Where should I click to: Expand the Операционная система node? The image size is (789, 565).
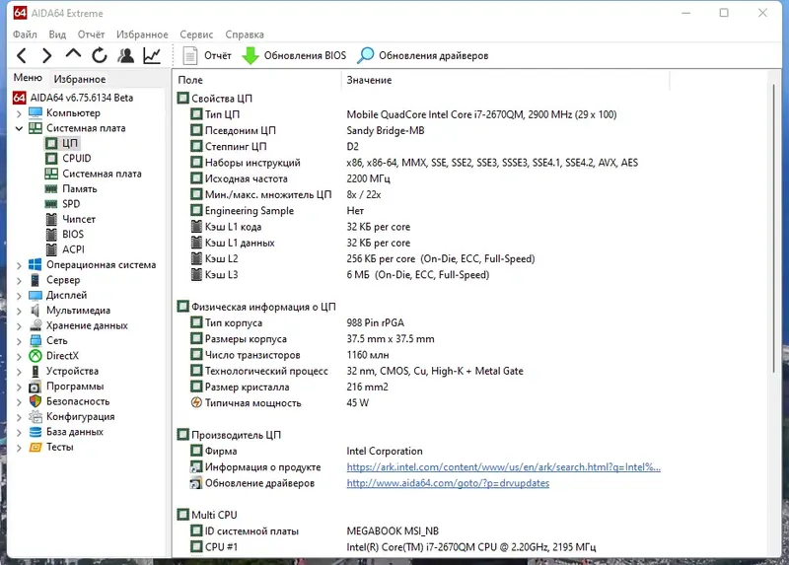(x=19, y=265)
